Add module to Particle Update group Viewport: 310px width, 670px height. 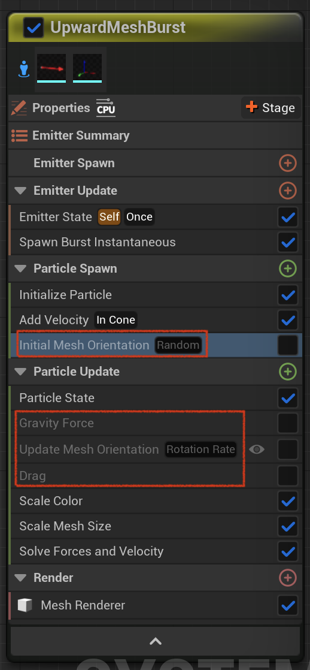point(287,372)
